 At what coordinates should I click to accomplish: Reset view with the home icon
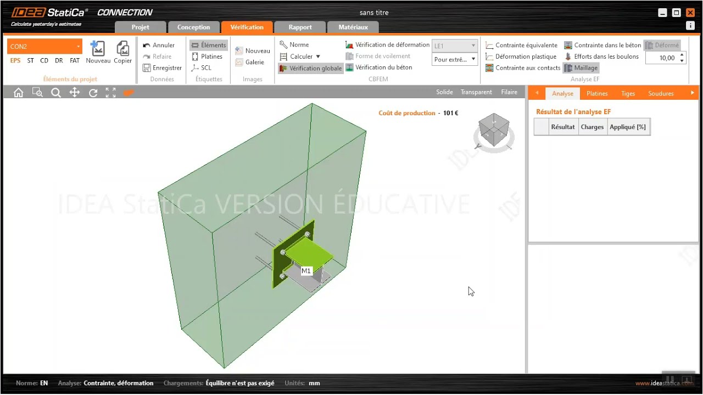tap(19, 93)
